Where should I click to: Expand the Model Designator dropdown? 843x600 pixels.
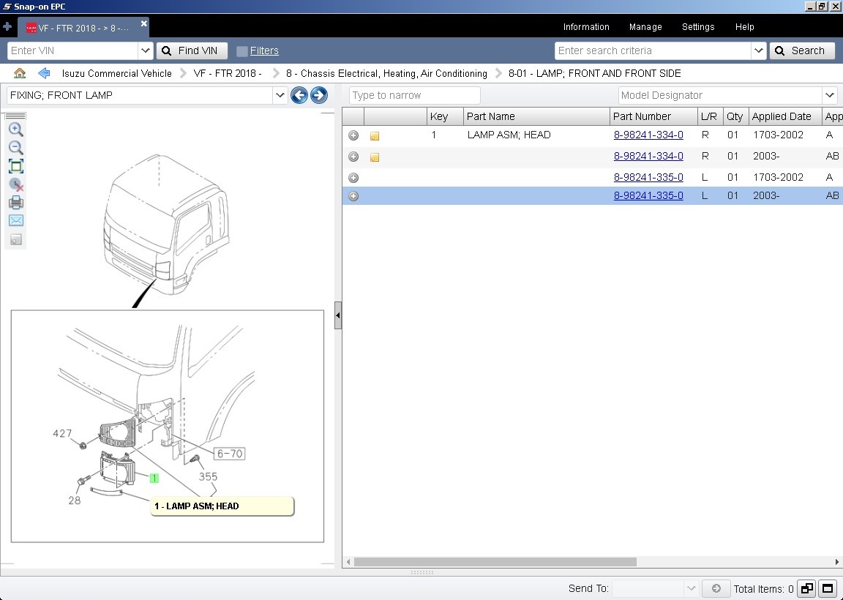click(x=829, y=95)
